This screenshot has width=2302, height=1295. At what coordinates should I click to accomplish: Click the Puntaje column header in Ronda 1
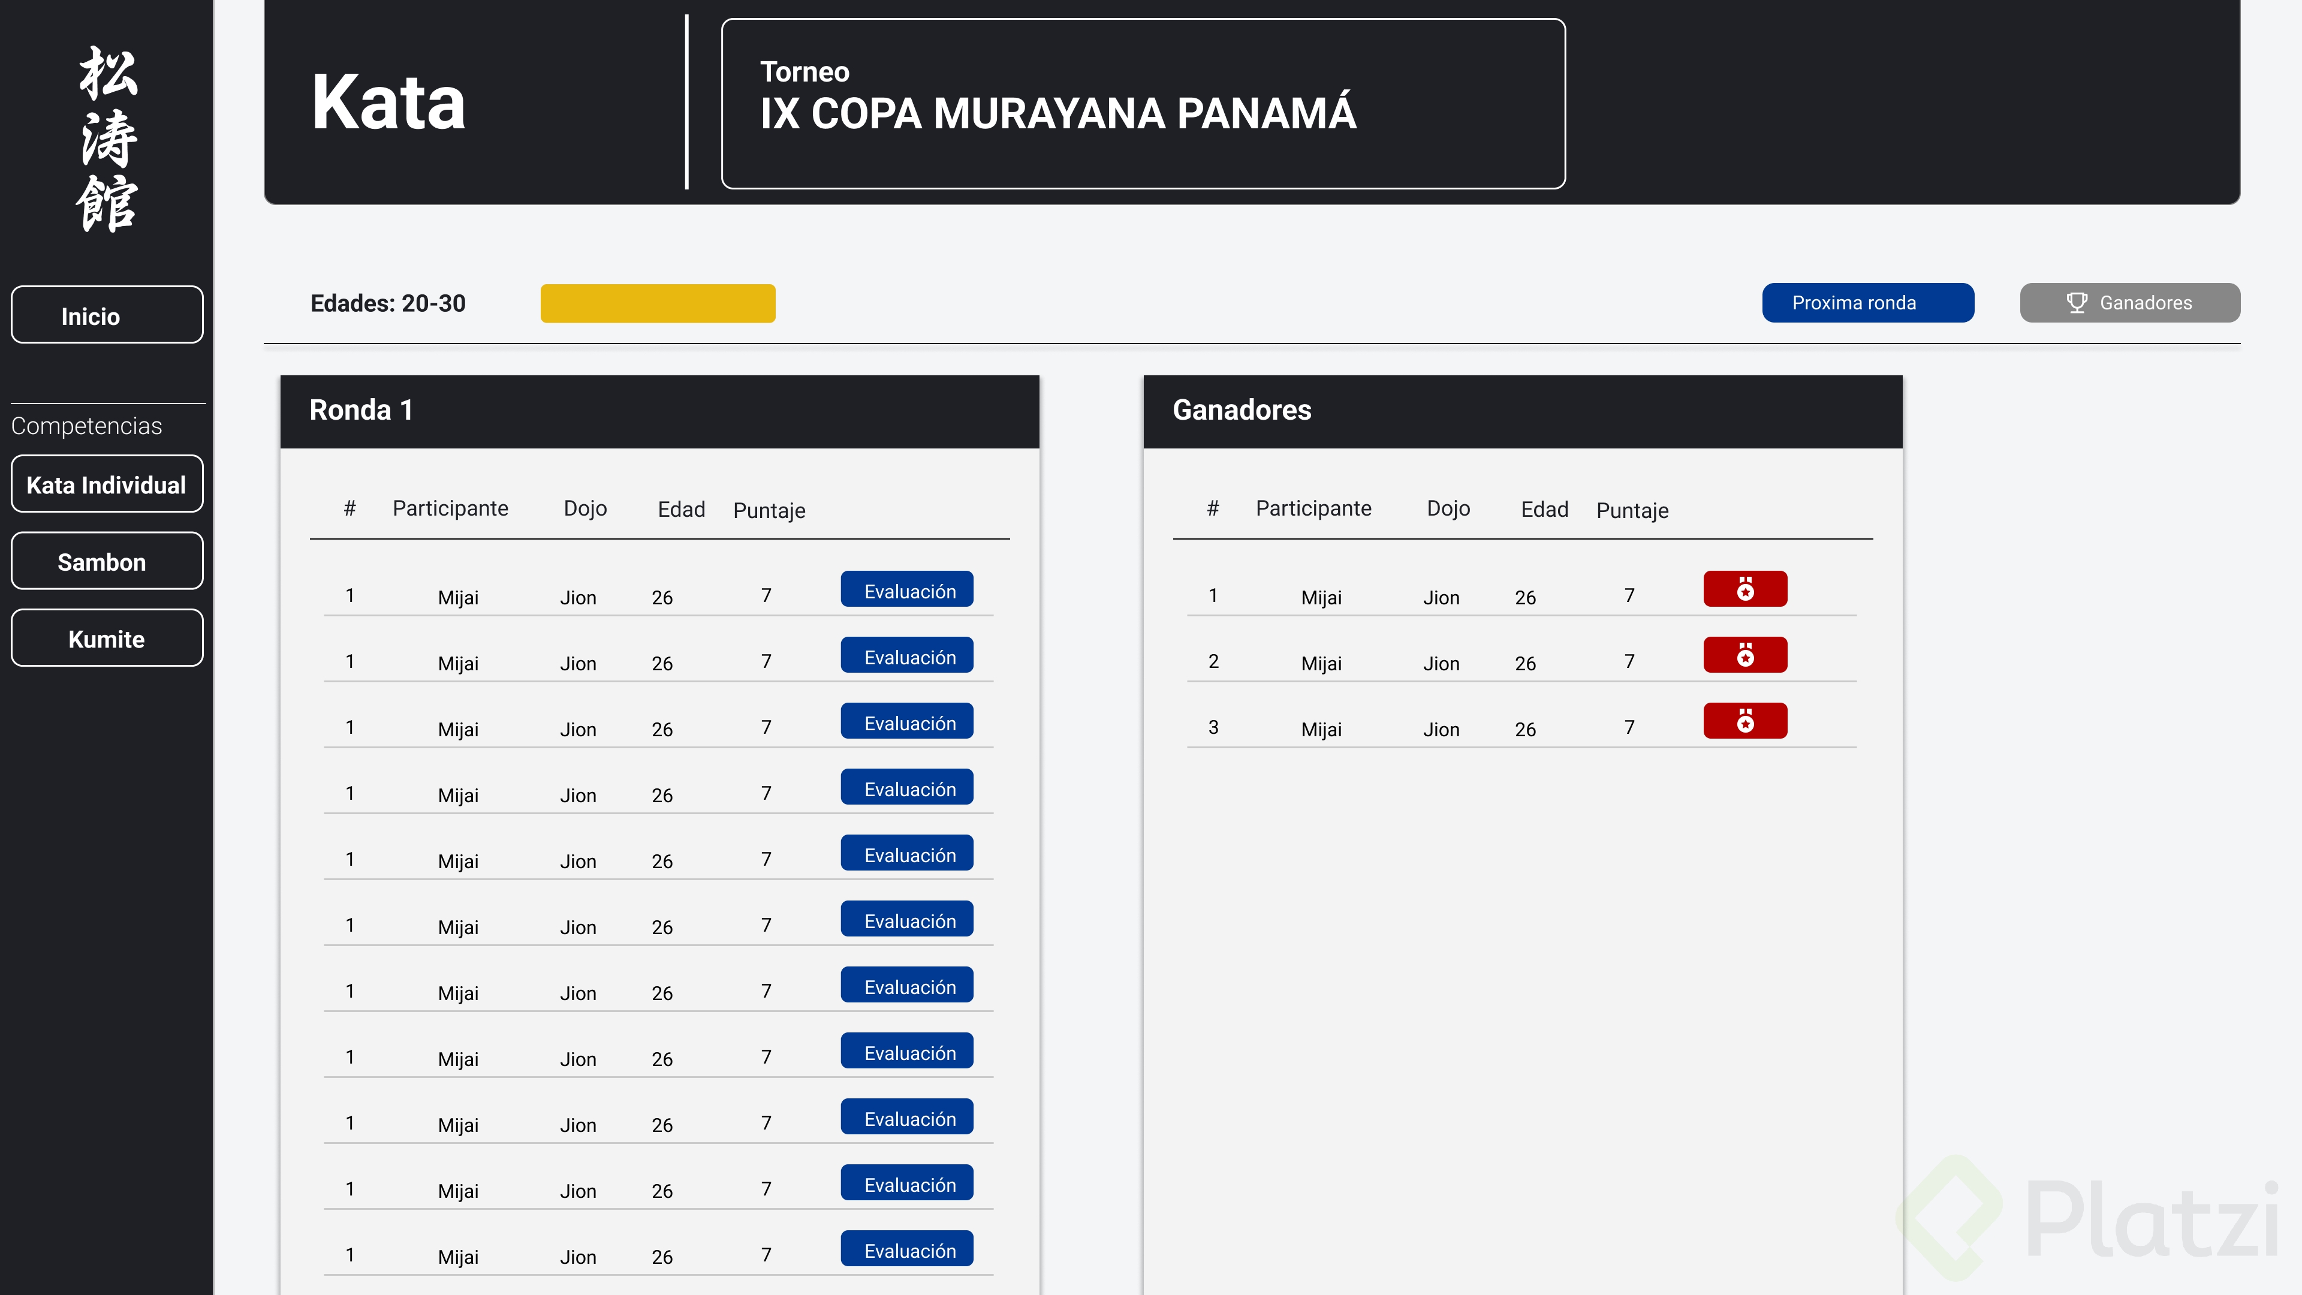coord(769,510)
